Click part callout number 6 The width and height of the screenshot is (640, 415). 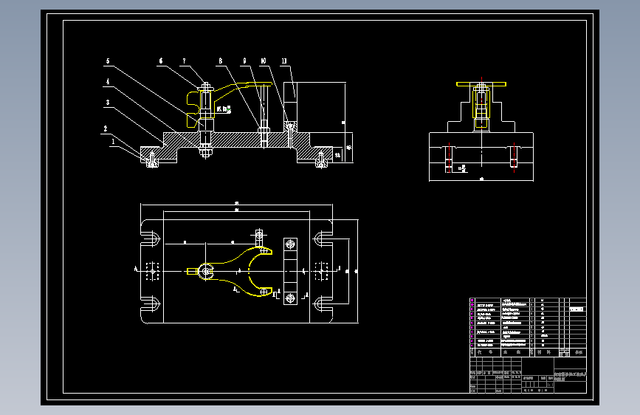click(161, 61)
